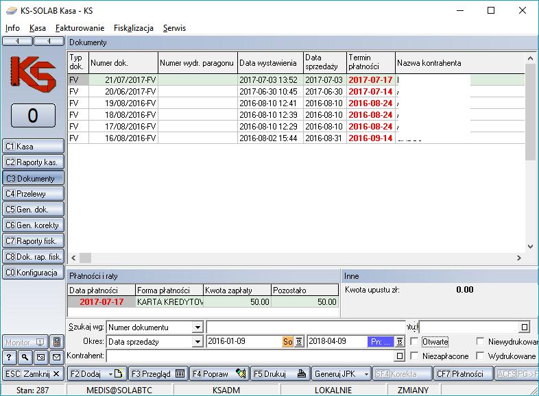Select document row 17/08/2016-FV
This screenshot has height=396, width=539.
296,126
